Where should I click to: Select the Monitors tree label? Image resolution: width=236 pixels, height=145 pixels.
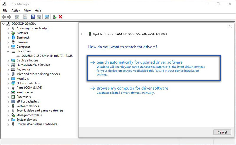coord(23,78)
